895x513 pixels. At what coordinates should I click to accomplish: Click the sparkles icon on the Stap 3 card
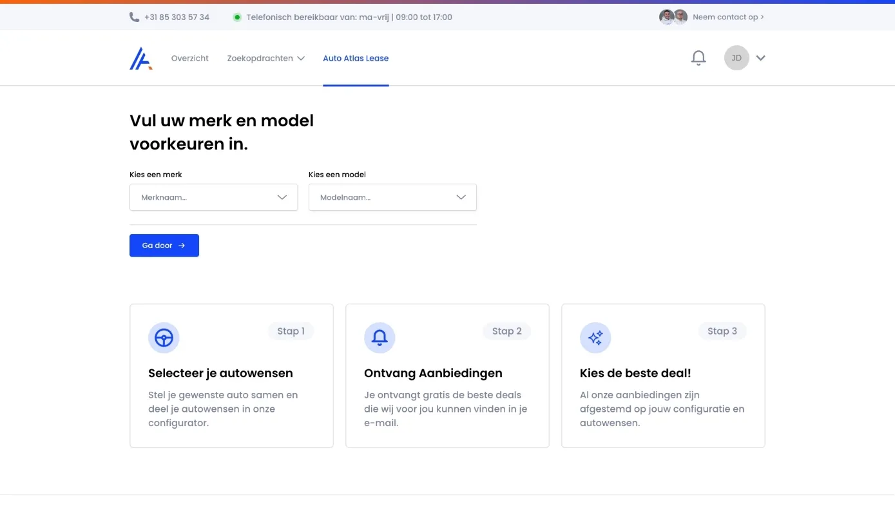tap(595, 337)
